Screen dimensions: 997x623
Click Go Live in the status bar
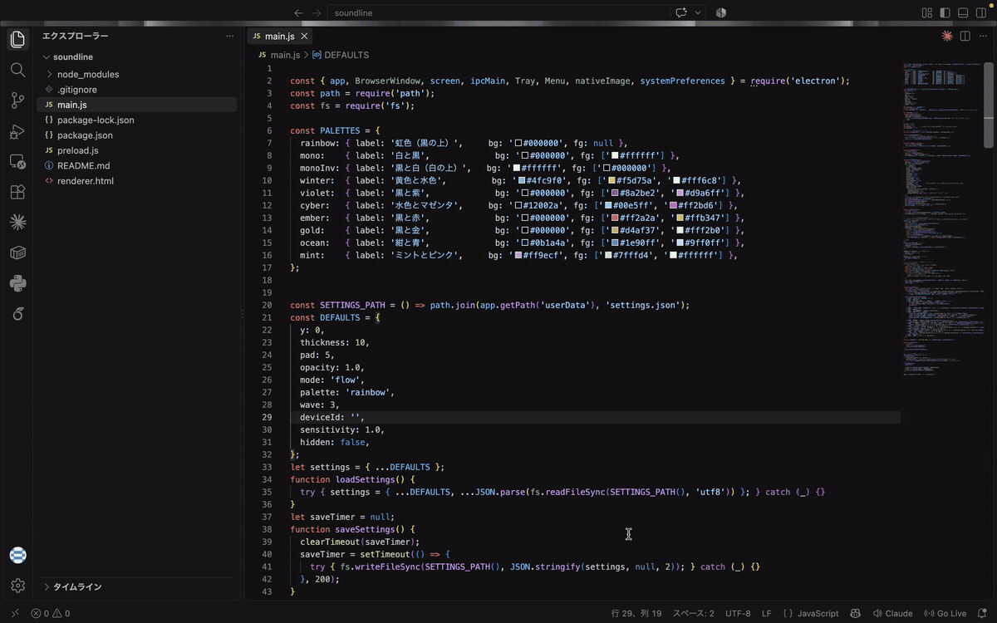pyautogui.click(x=945, y=614)
